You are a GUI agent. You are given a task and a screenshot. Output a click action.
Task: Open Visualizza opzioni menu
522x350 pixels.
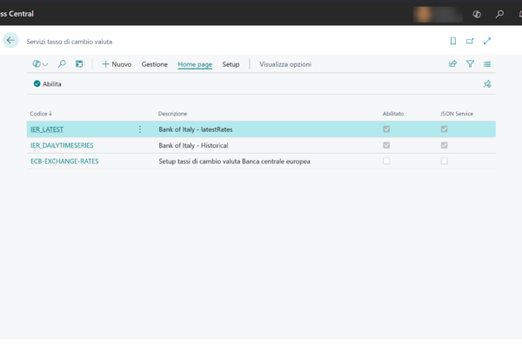285,64
